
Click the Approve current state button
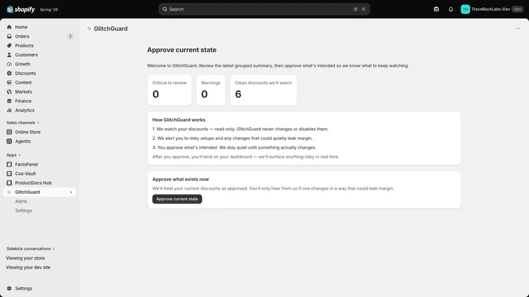177,199
